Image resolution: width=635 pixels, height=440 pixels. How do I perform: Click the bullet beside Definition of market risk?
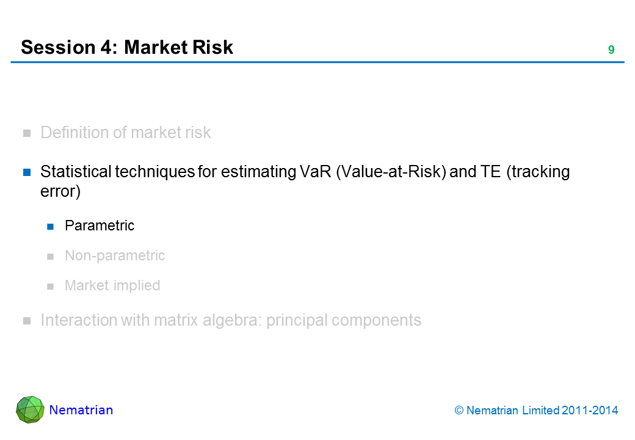point(27,133)
